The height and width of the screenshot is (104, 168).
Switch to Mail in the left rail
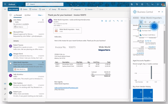point(5,84)
